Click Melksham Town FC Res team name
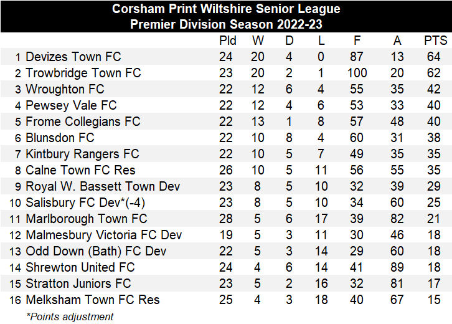 point(92,300)
